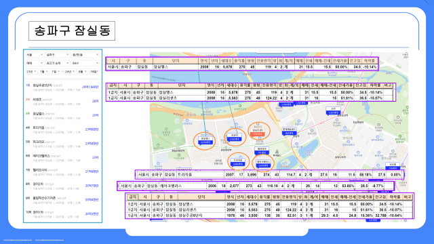Click the 29억7,600만 price of rank 1
The height and width of the screenshot is (244, 434).
pyautogui.click(x=90, y=87)
